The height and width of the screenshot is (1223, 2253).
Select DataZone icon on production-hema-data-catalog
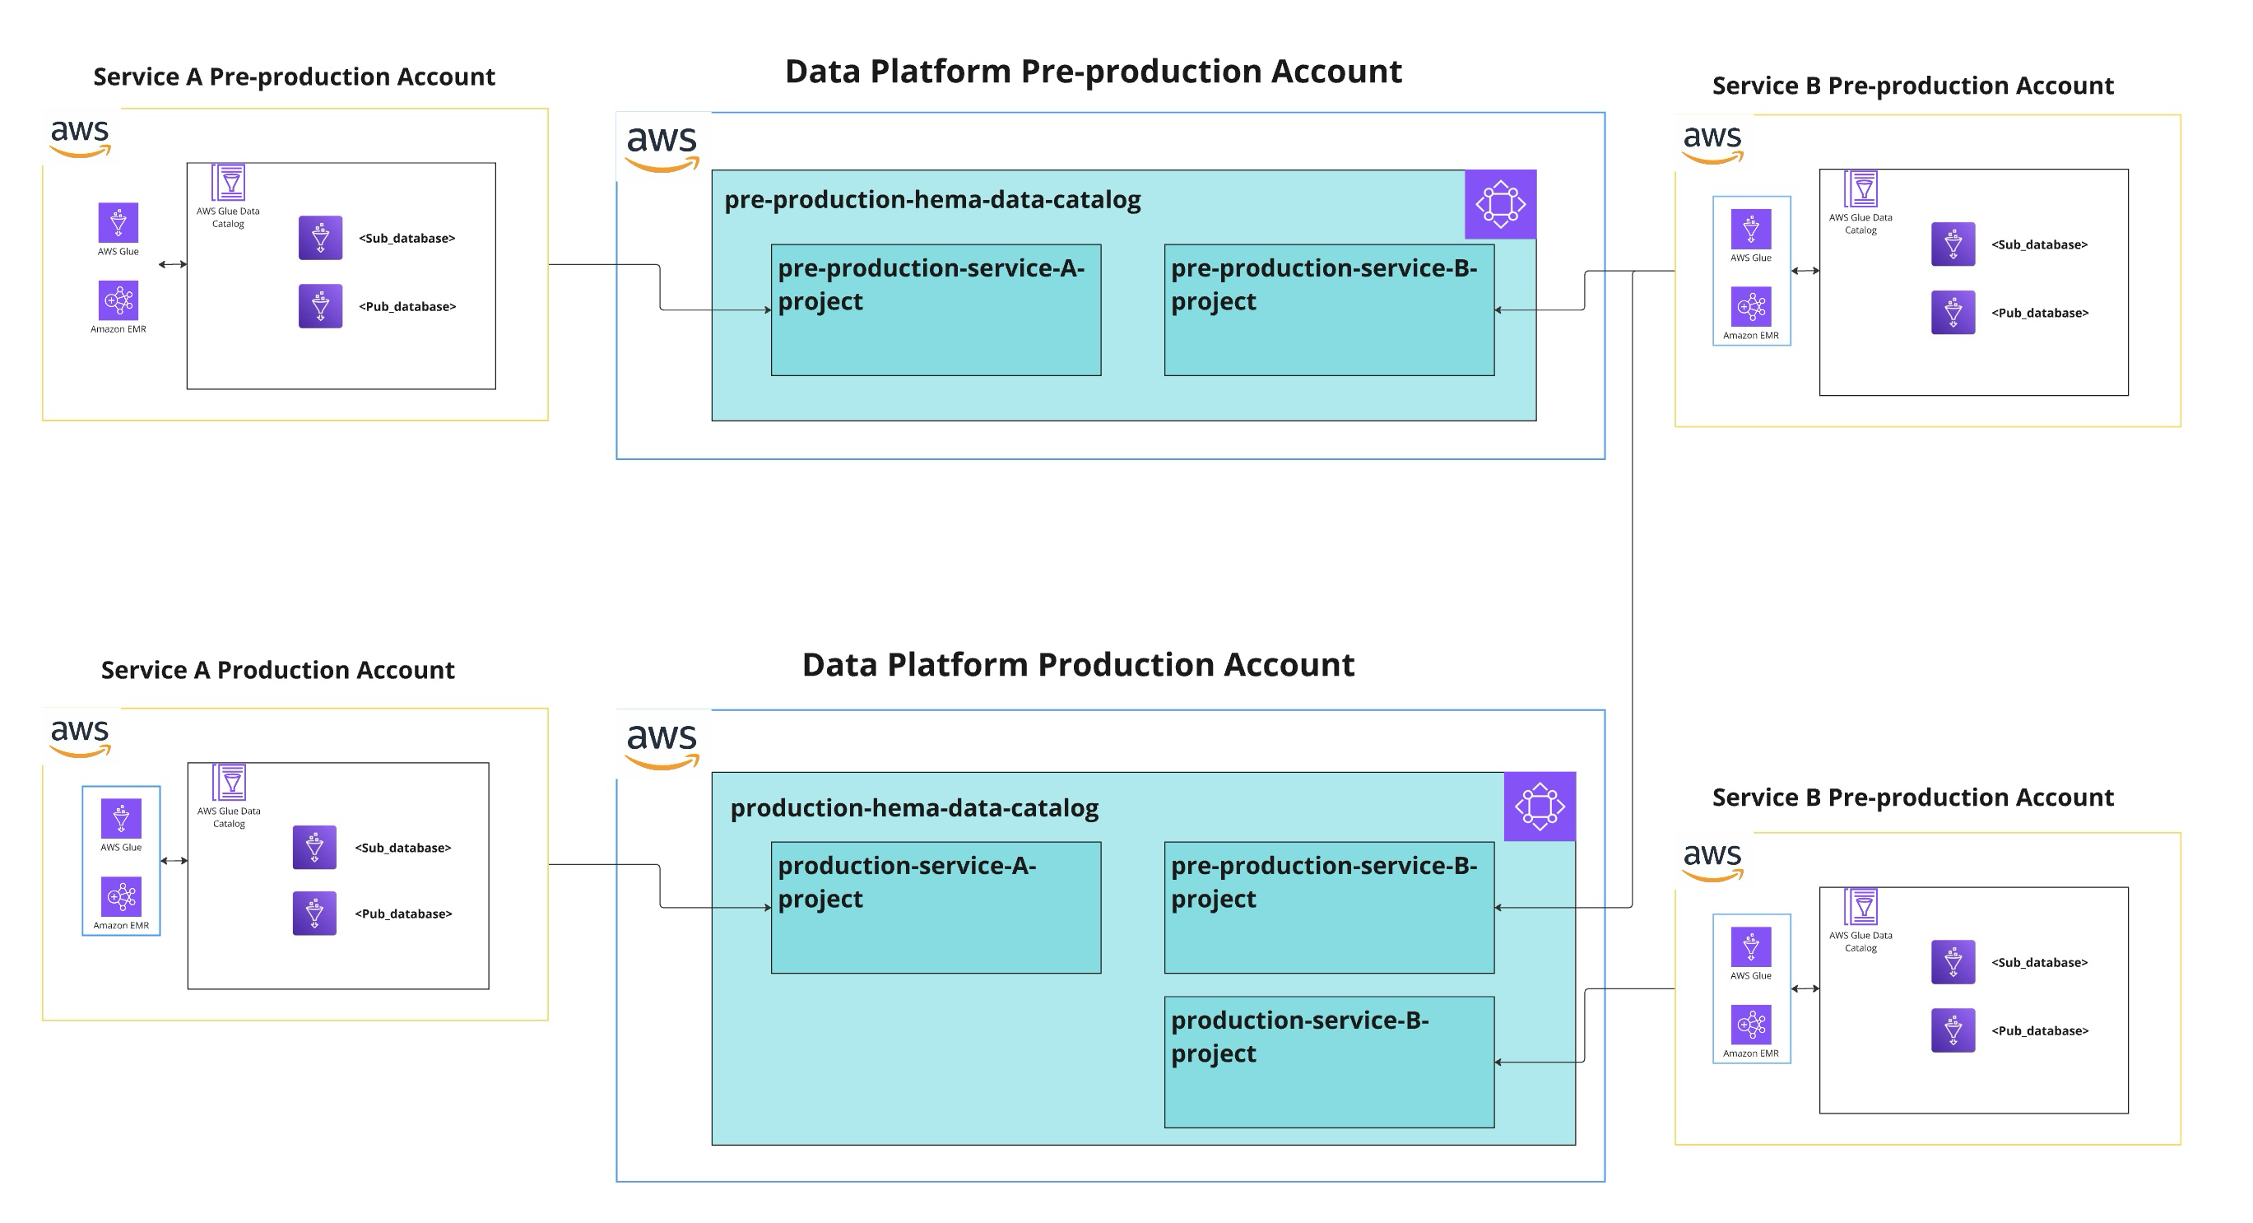1540,807
